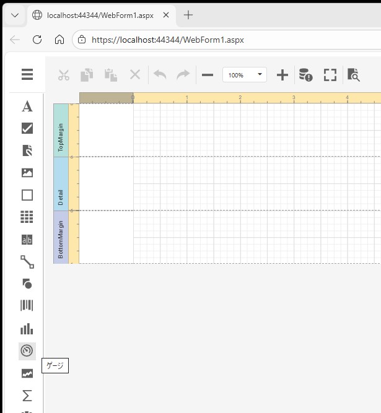
Task: Select the Barcode control icon
Action: pos(27,305)
